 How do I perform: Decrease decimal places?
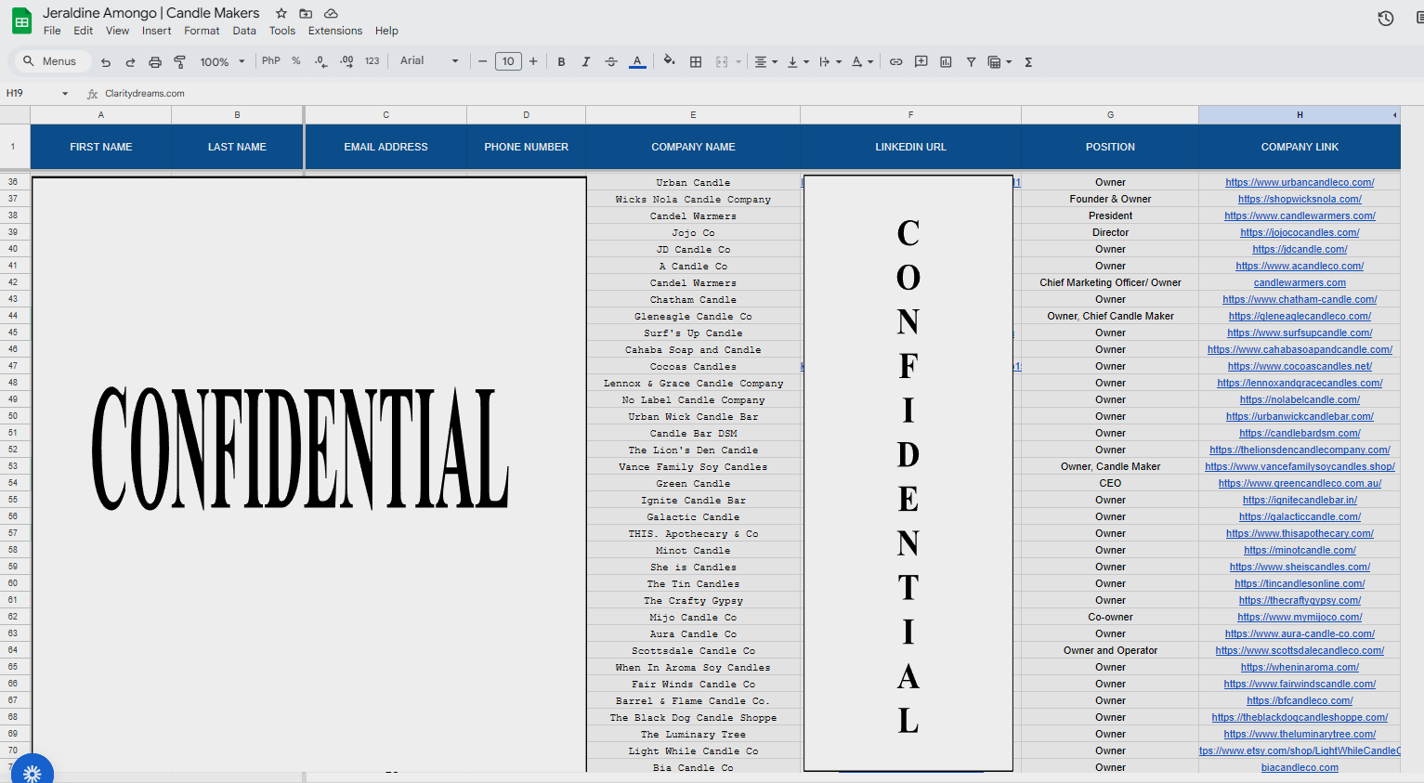click(x=320, y=61)
